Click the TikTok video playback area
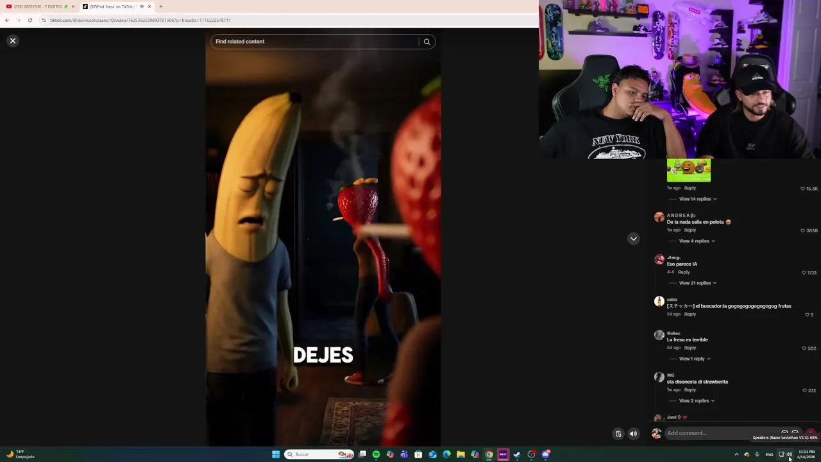Screen dimensions: 821x462 [x=323, y=237]
